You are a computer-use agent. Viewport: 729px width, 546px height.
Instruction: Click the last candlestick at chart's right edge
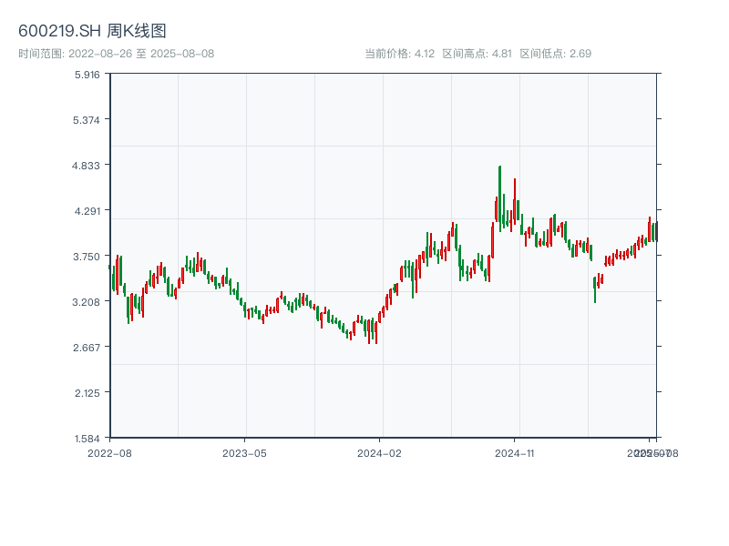tap(655, 231)
